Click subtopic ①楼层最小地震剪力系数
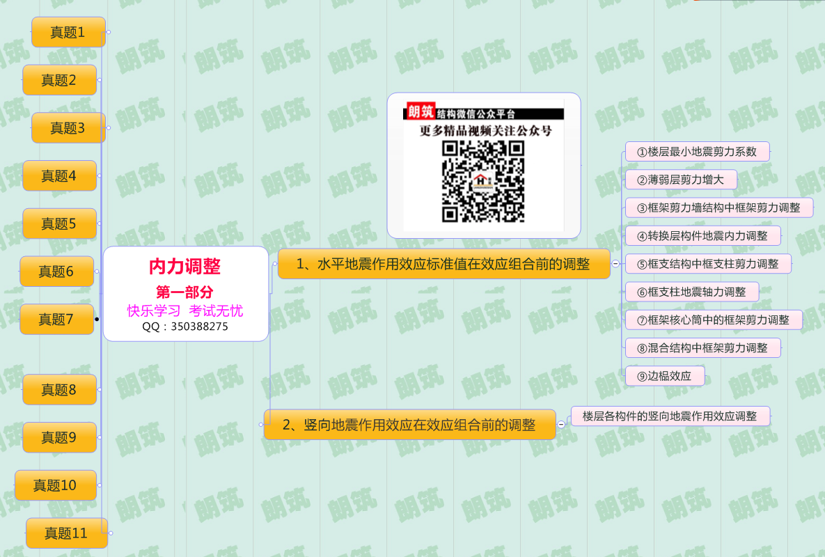This screenshot has width=825, height=557. (x=697, y=151)
